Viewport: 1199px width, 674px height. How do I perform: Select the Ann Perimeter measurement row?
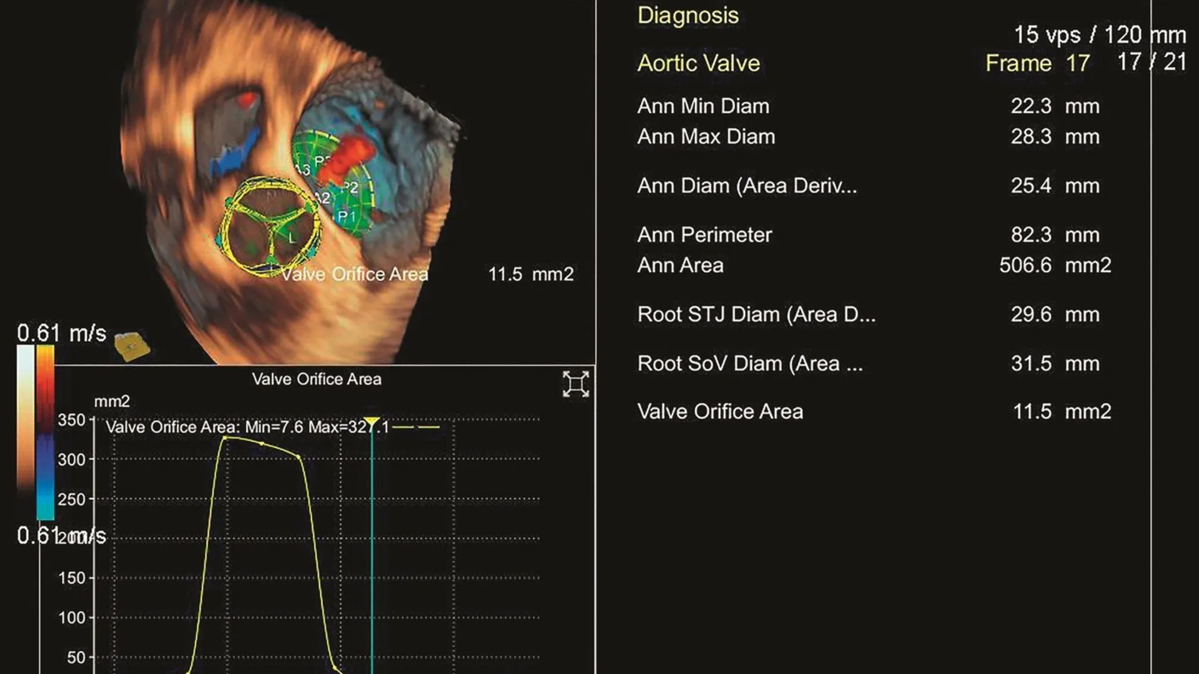click(x=704, y=235)
